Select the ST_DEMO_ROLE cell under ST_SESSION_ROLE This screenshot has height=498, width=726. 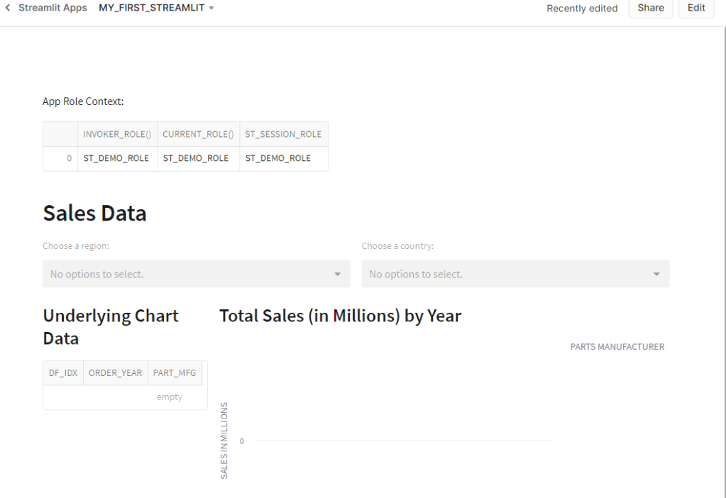[x=278, y=158]
